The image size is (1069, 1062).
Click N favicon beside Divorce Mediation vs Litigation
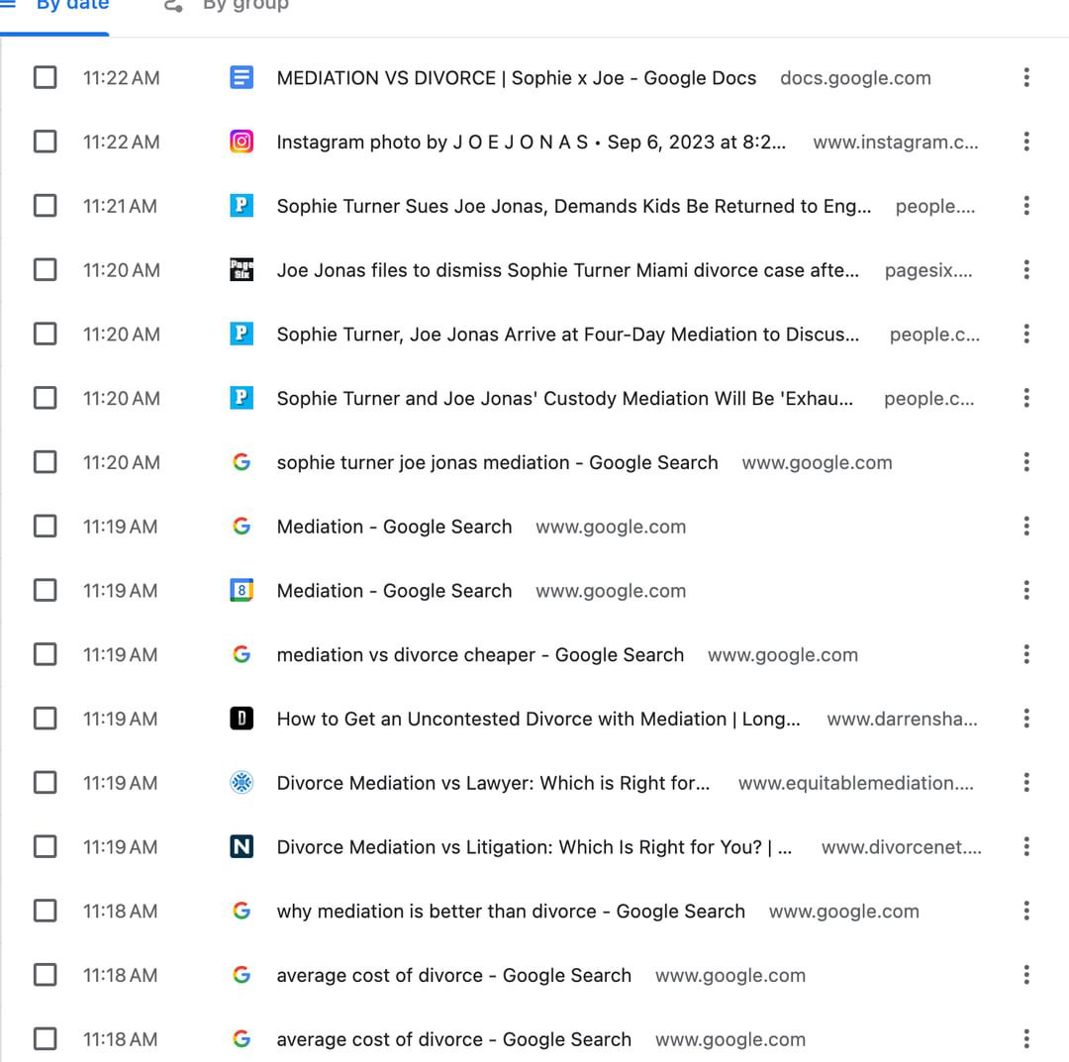[242, 846]
